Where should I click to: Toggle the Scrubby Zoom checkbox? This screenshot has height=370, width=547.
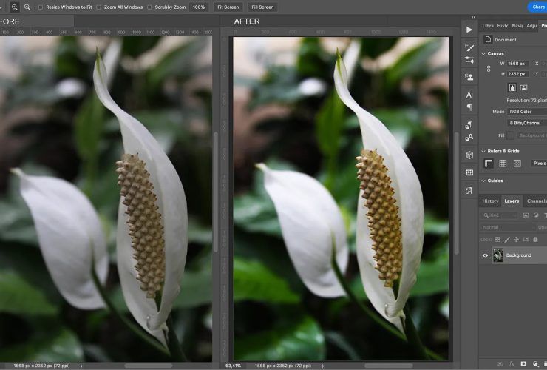[150, 7]
